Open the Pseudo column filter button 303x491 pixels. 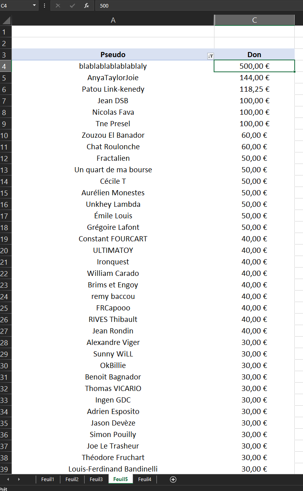pos(210,56)
